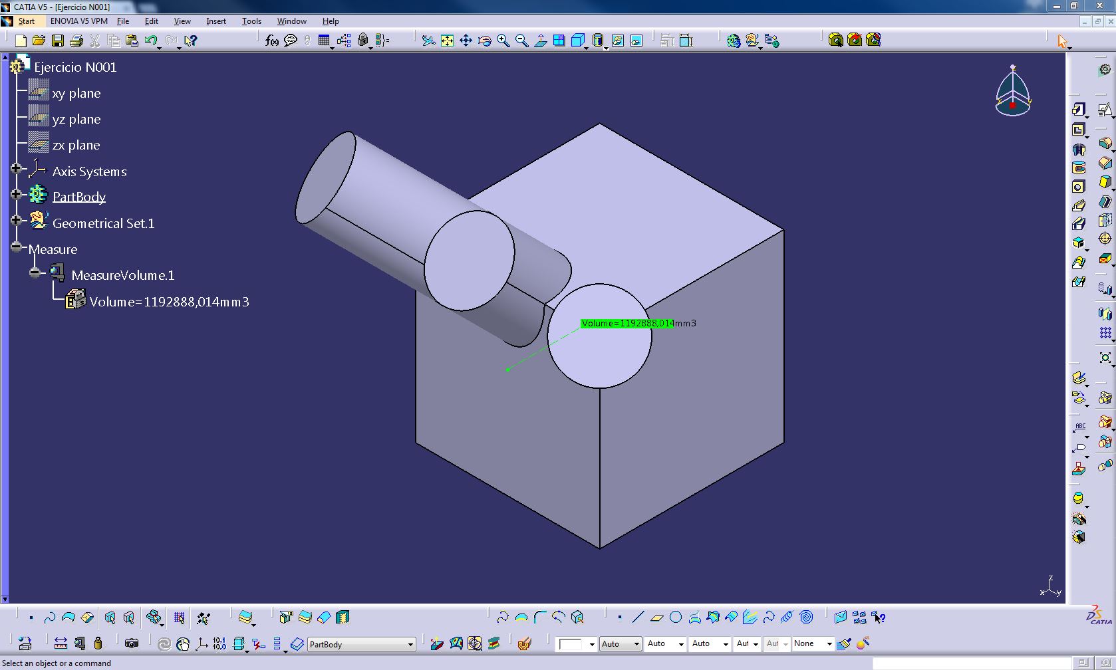1116x670 pixels.
Task: Select the Rotate view tool
Action: point(485,41)
